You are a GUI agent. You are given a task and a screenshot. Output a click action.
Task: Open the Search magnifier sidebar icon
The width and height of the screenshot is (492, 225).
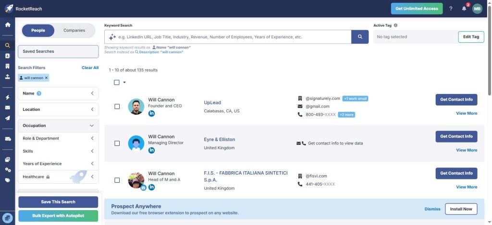coord(8,46)
